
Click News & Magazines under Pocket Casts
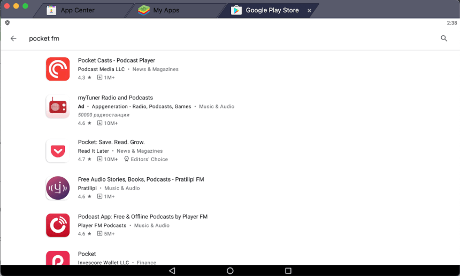156,69
